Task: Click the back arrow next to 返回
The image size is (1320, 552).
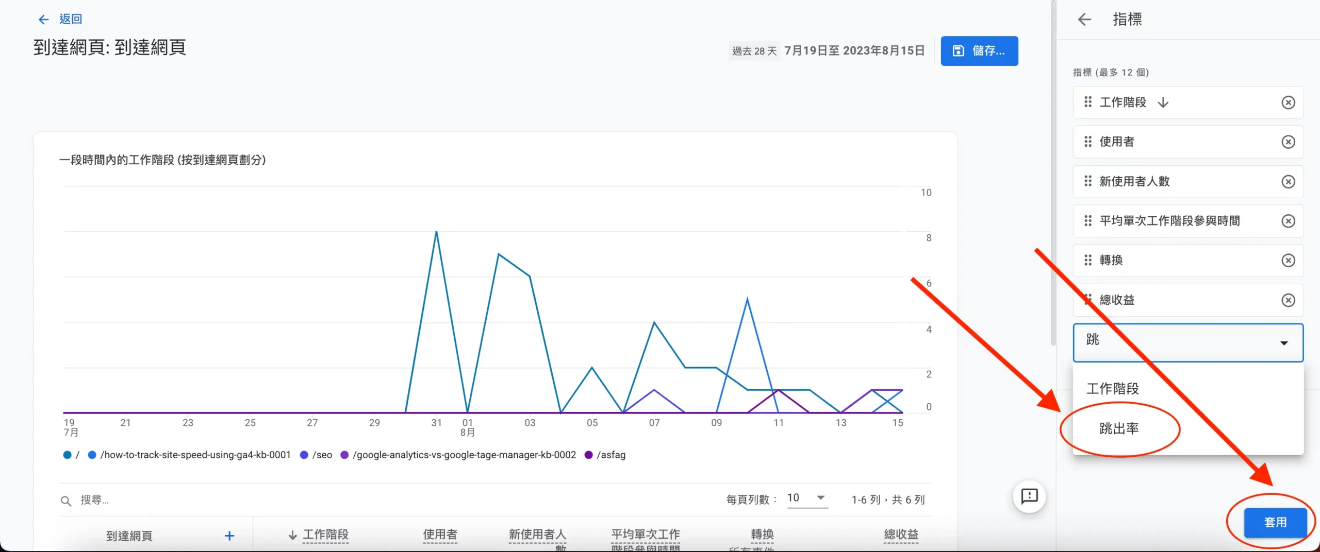Action: [x=44, y=20]
